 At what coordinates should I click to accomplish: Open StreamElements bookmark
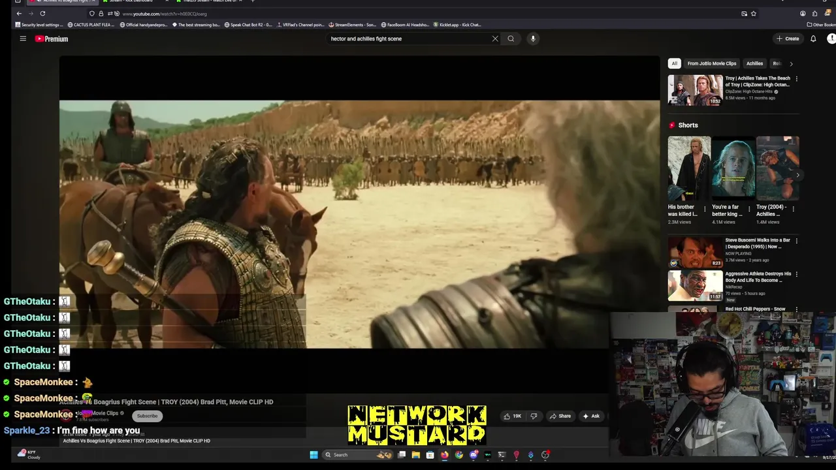[353, 25]
